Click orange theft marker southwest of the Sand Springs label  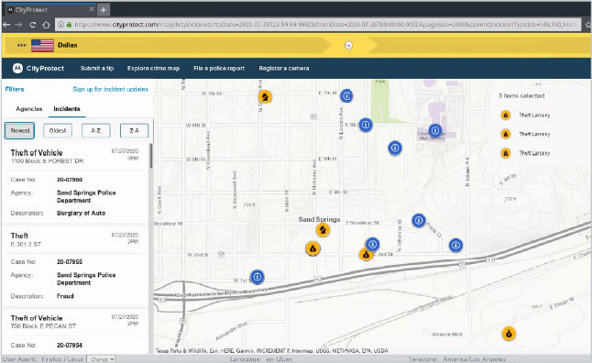click(312, 248)
